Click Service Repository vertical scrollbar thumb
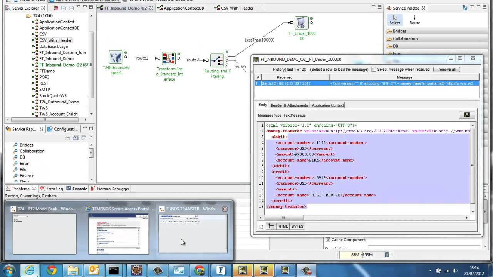This screenshot has height=277, width=493. coord(91,153)
